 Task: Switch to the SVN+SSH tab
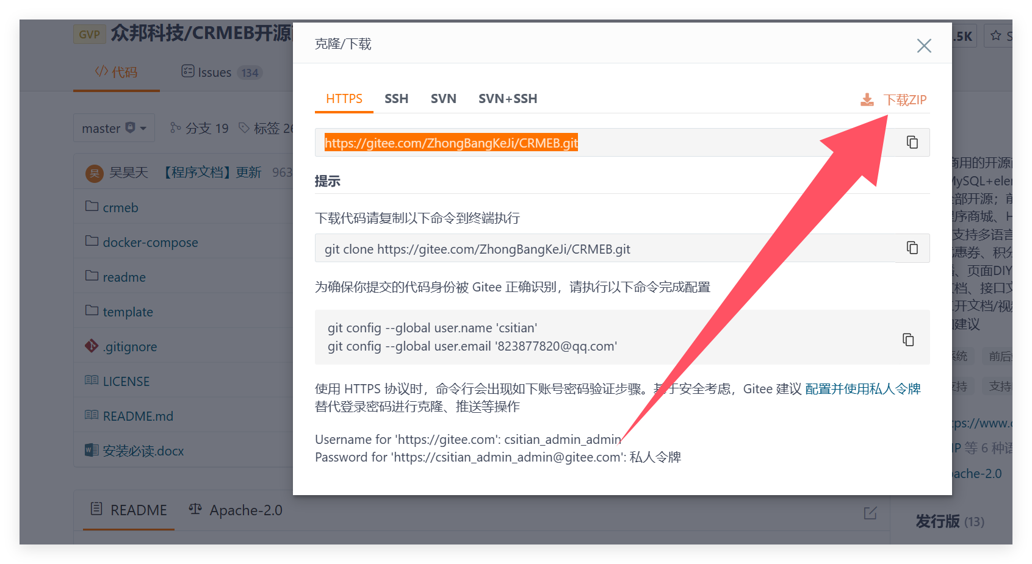coord(508,99)
